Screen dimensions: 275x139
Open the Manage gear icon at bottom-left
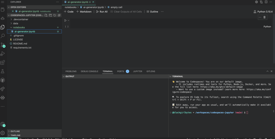pyautogui.click(x=3, y=133)
